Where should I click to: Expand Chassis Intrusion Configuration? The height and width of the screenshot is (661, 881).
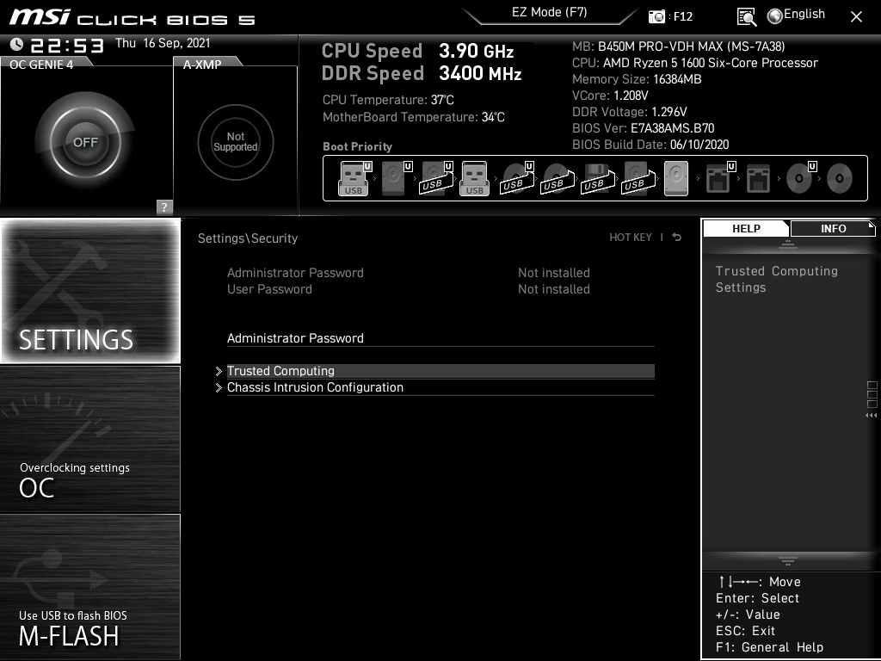click(315, 387)
